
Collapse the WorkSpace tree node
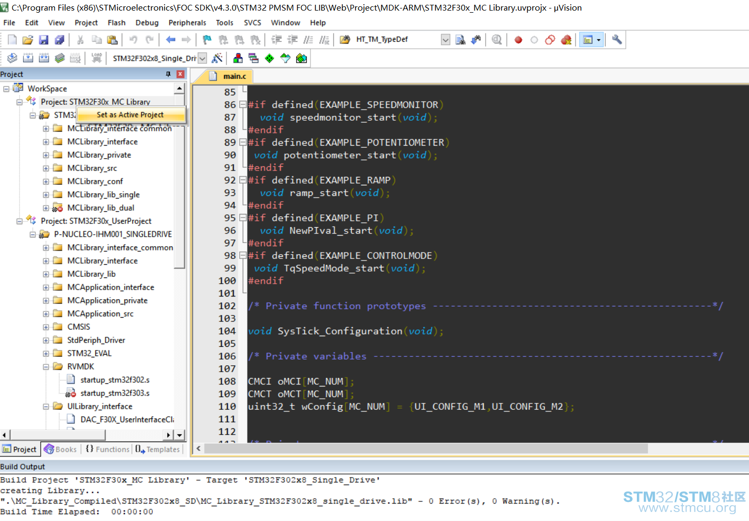[x=6, y=89]
